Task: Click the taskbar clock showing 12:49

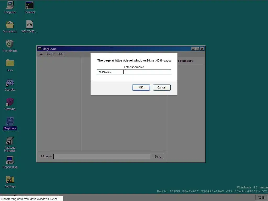Action: (261, 198)
